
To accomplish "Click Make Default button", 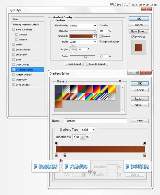I will pos(74,64).
